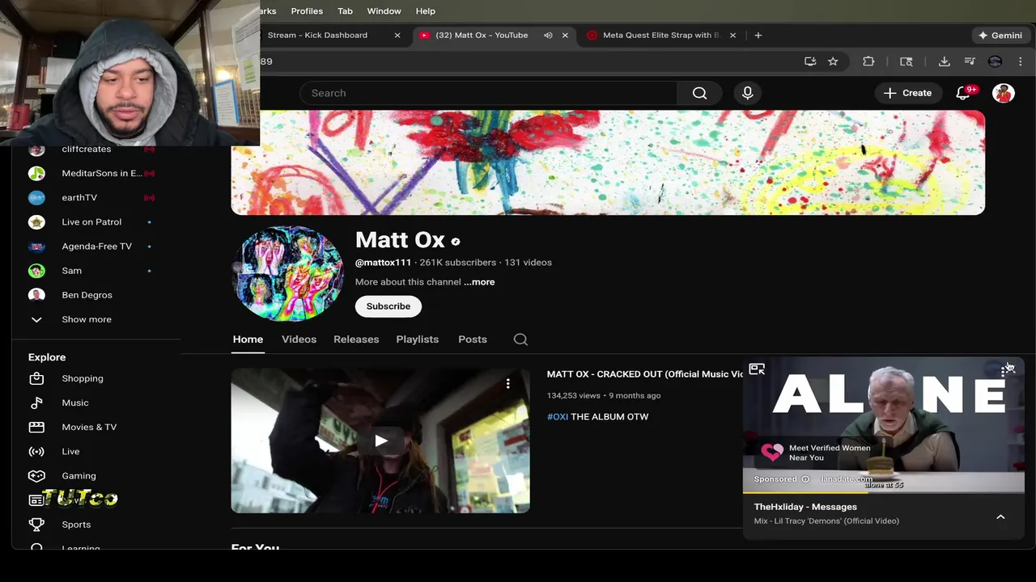The width and height of the screenshot is (1036, 582).
Task: Open lanadate.com sponsored ad link
Action: coord(847,479)
